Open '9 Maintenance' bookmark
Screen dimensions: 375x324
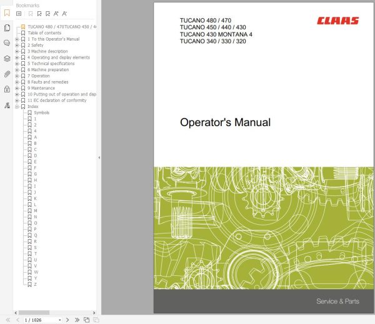pyautogui.click(x=41, y=88)
